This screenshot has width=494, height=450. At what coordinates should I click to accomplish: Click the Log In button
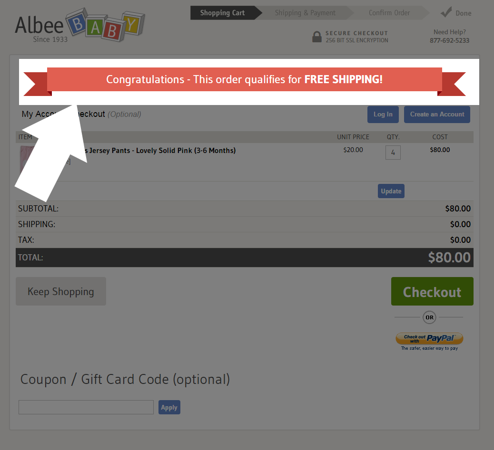coord(383,115)
